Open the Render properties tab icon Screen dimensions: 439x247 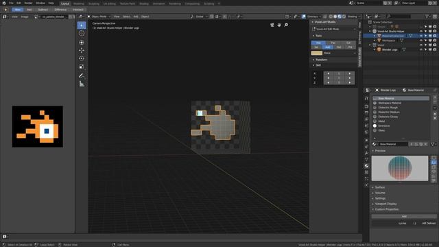click(x=366, y=106)
